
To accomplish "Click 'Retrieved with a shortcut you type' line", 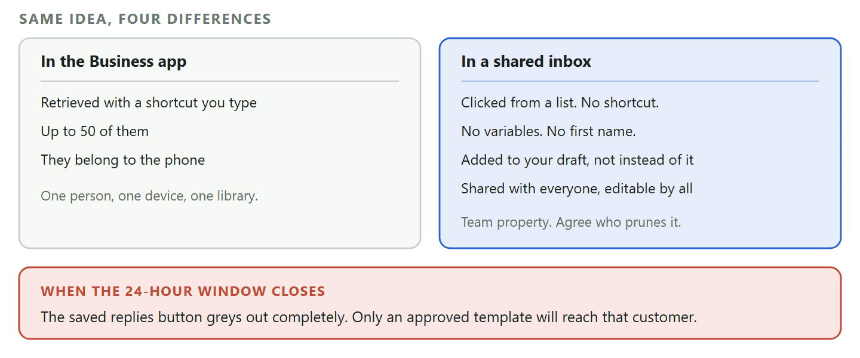I will 149,103.
